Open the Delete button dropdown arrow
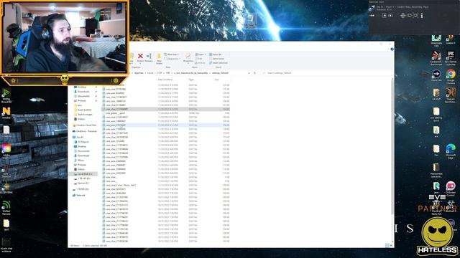Viewport: 460px width, 258px height. 140,63
